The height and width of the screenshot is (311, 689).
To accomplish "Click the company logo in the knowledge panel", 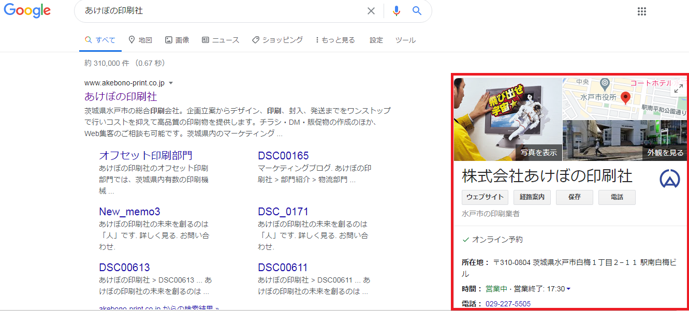I will coord(670,178).
